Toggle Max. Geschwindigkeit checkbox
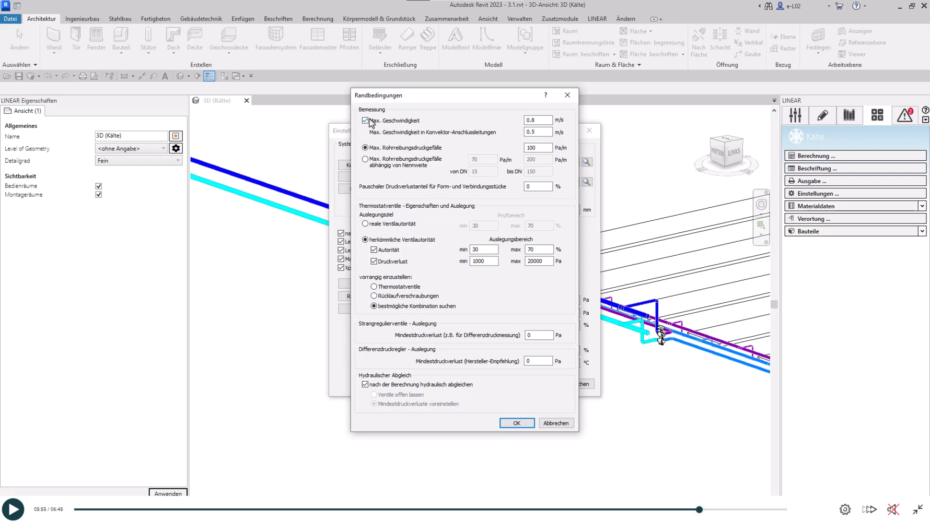This screenshot has width=930, height=522. click(365, 121)
